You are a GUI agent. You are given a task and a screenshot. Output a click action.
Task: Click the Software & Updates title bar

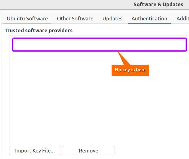point(158,5)
